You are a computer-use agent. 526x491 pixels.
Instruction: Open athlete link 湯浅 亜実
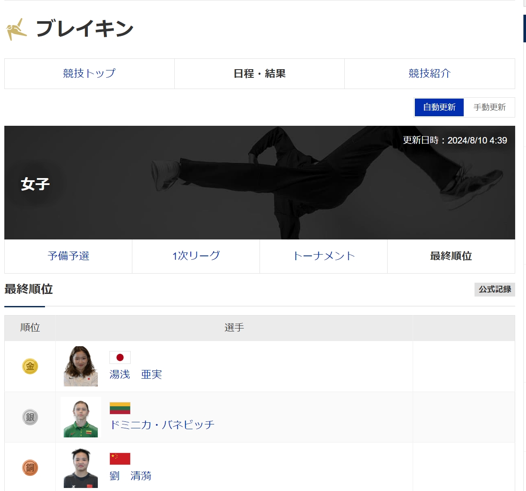(136, 374)
